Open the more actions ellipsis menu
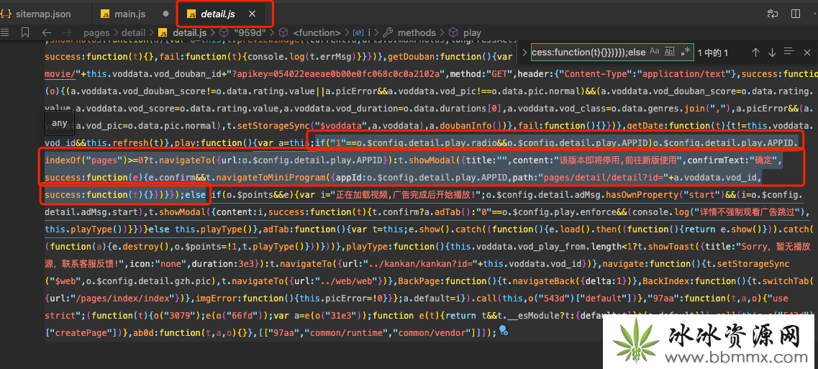 [815, 14]
